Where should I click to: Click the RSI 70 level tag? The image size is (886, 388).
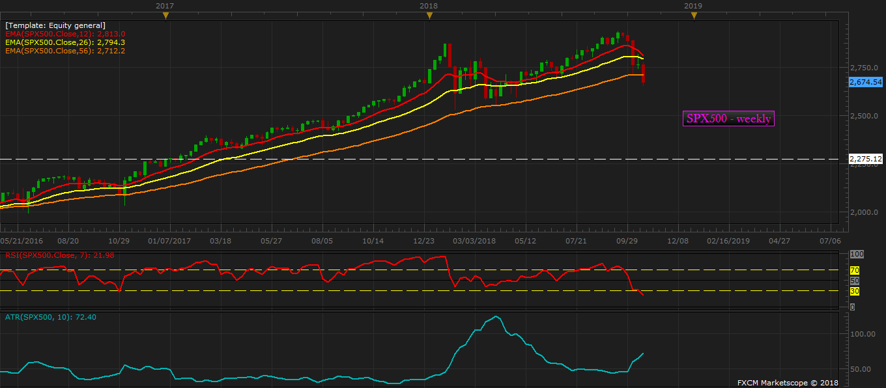pyautogui.click(x=854, y=270)
